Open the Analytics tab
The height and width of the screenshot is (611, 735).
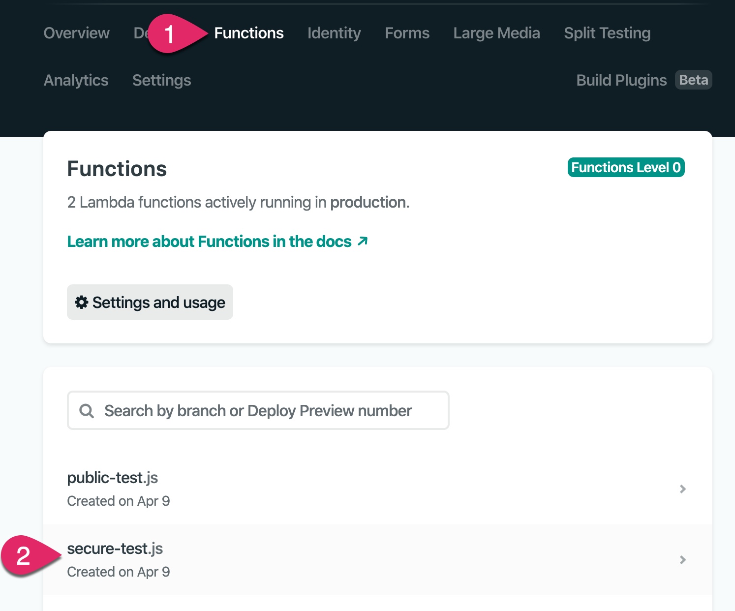[76, 80]
